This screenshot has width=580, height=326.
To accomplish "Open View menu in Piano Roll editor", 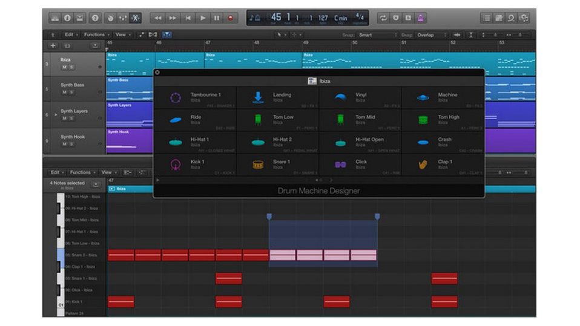I will pos(109,172).
